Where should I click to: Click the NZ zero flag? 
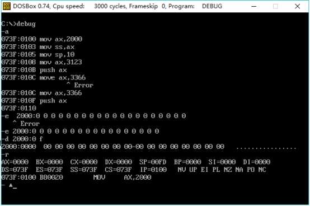click(228, 170)
